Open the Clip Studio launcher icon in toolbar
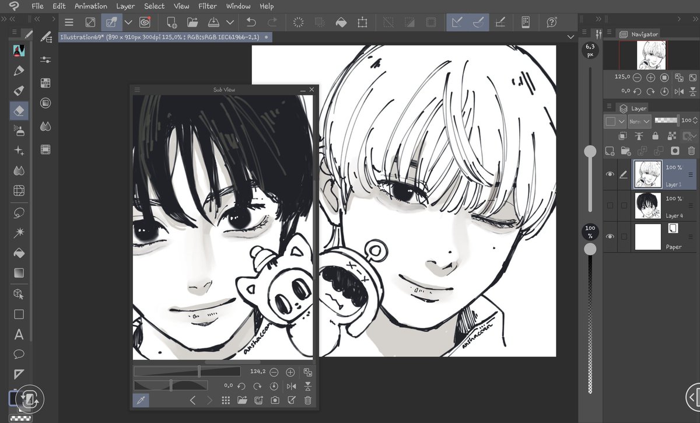This screenshot has height=423, width=700. click(145, 22)
